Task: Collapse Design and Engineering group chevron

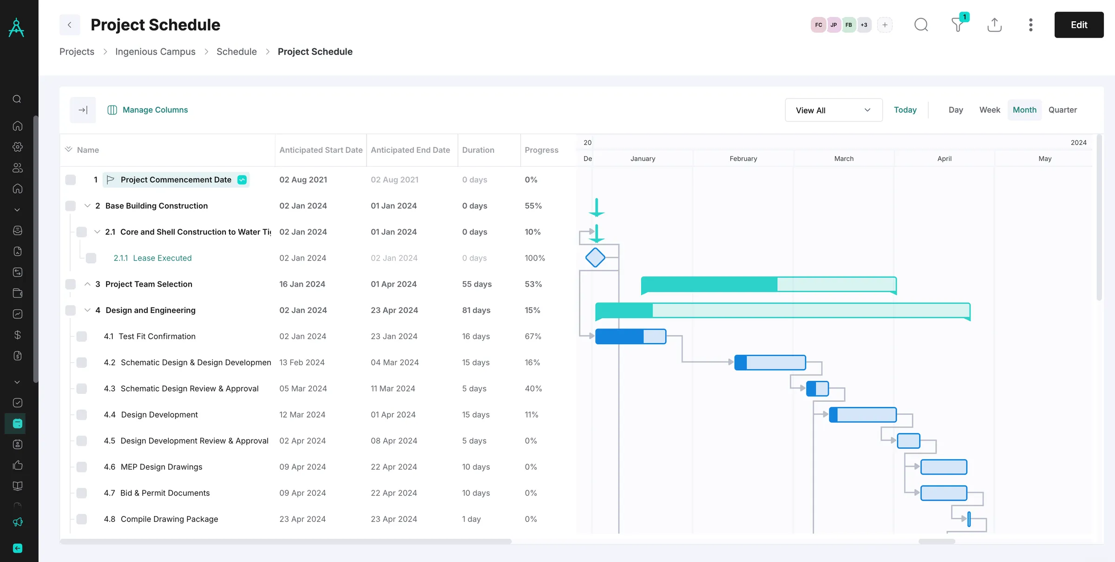Action: (x=87, y=310)
